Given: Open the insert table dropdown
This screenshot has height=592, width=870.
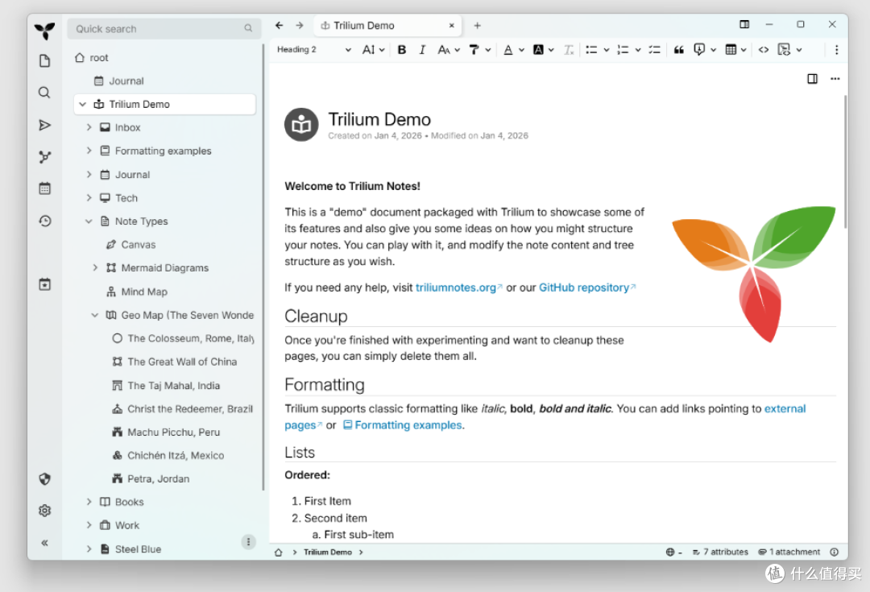Looking at the screenshot, I should point(735,50).
